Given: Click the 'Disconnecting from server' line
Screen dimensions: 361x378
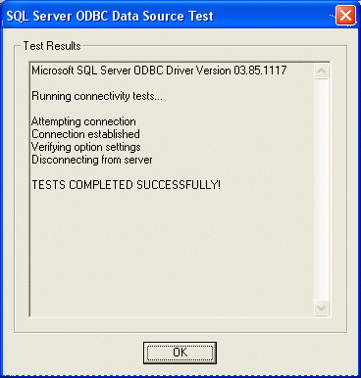Looking at the screenshot, I should [x=92, y=160].
